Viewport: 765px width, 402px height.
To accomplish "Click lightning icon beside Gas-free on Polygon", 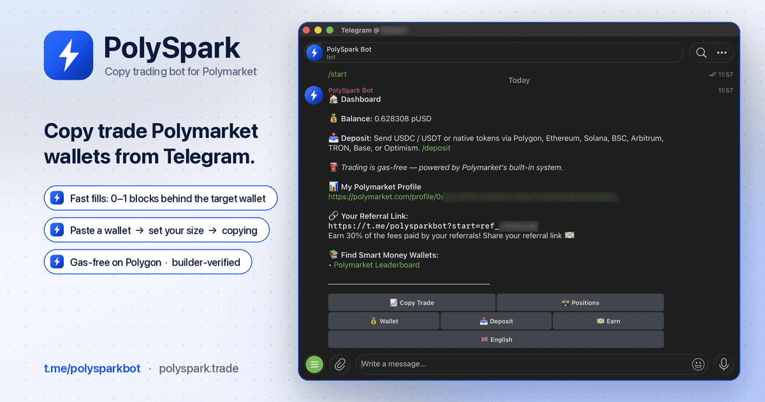I will click(57, 262).
